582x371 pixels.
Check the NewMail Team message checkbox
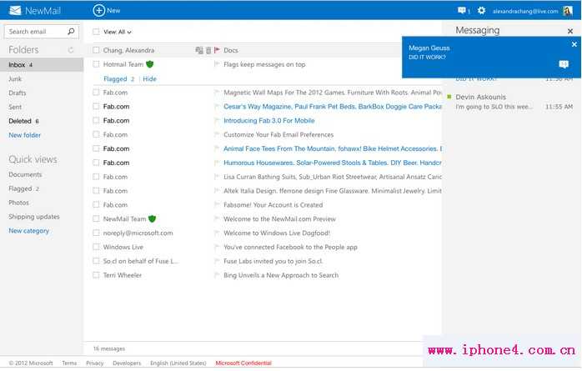[x=96, y=219]
